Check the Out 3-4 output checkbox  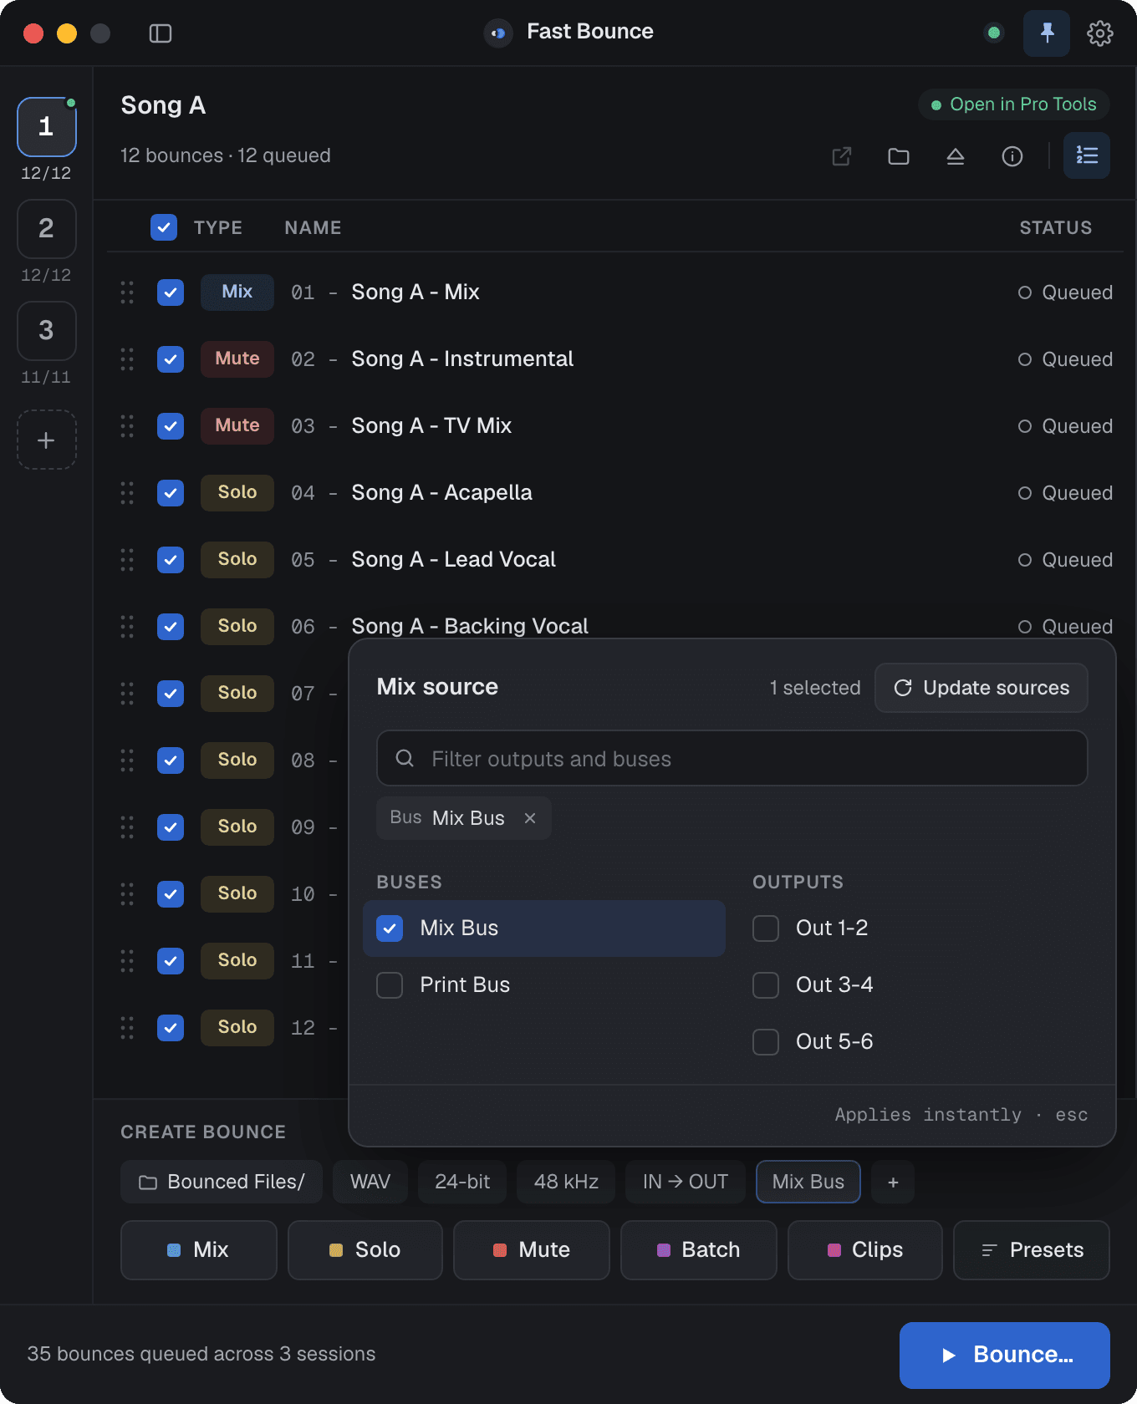tap(766, 985)
